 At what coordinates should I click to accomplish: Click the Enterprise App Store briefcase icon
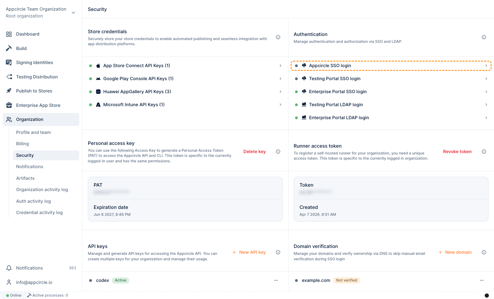point(9,105)
